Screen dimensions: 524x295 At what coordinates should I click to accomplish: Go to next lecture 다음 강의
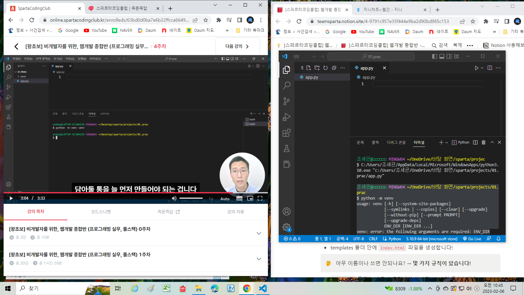pos(237,46)
